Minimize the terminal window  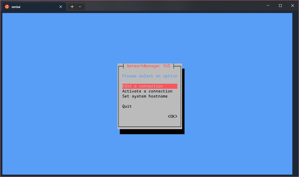268,6
